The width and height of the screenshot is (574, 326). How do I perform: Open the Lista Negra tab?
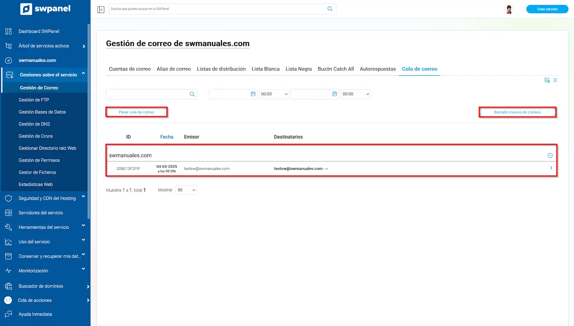[x=298, y=69]
